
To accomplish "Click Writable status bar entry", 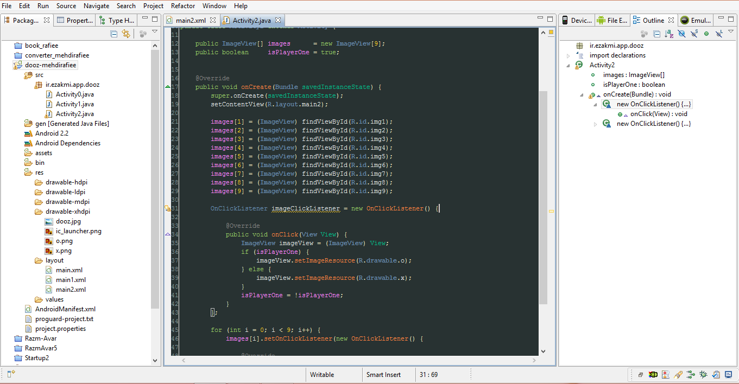I will (322, 375).
